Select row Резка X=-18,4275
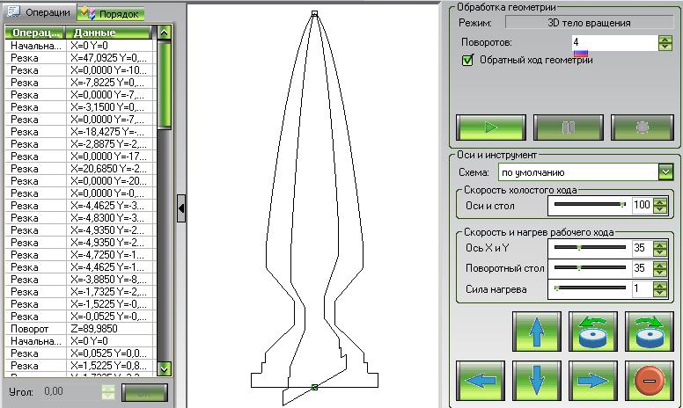 pos(80,131)
